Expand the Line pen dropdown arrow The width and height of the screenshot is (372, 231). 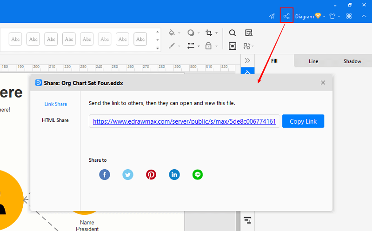coord(179,46)
